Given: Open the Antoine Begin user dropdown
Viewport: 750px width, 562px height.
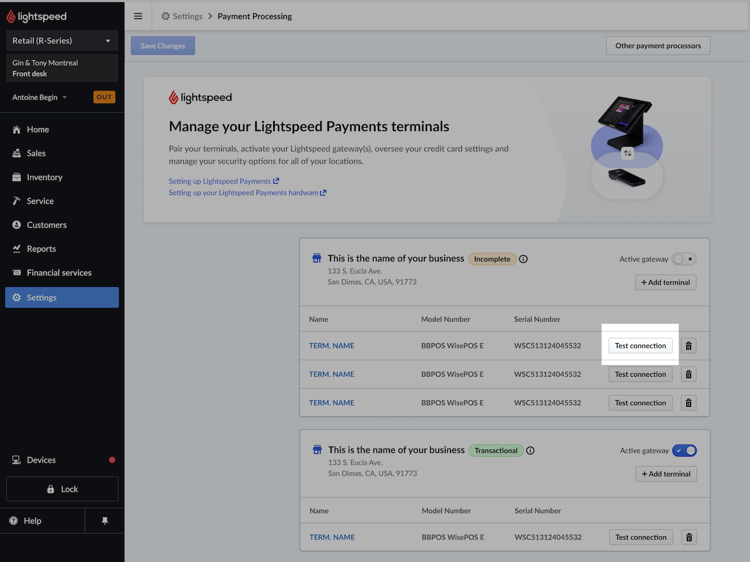Looking at the screenshot, I should pyautogui.click(x=40, y=97).
